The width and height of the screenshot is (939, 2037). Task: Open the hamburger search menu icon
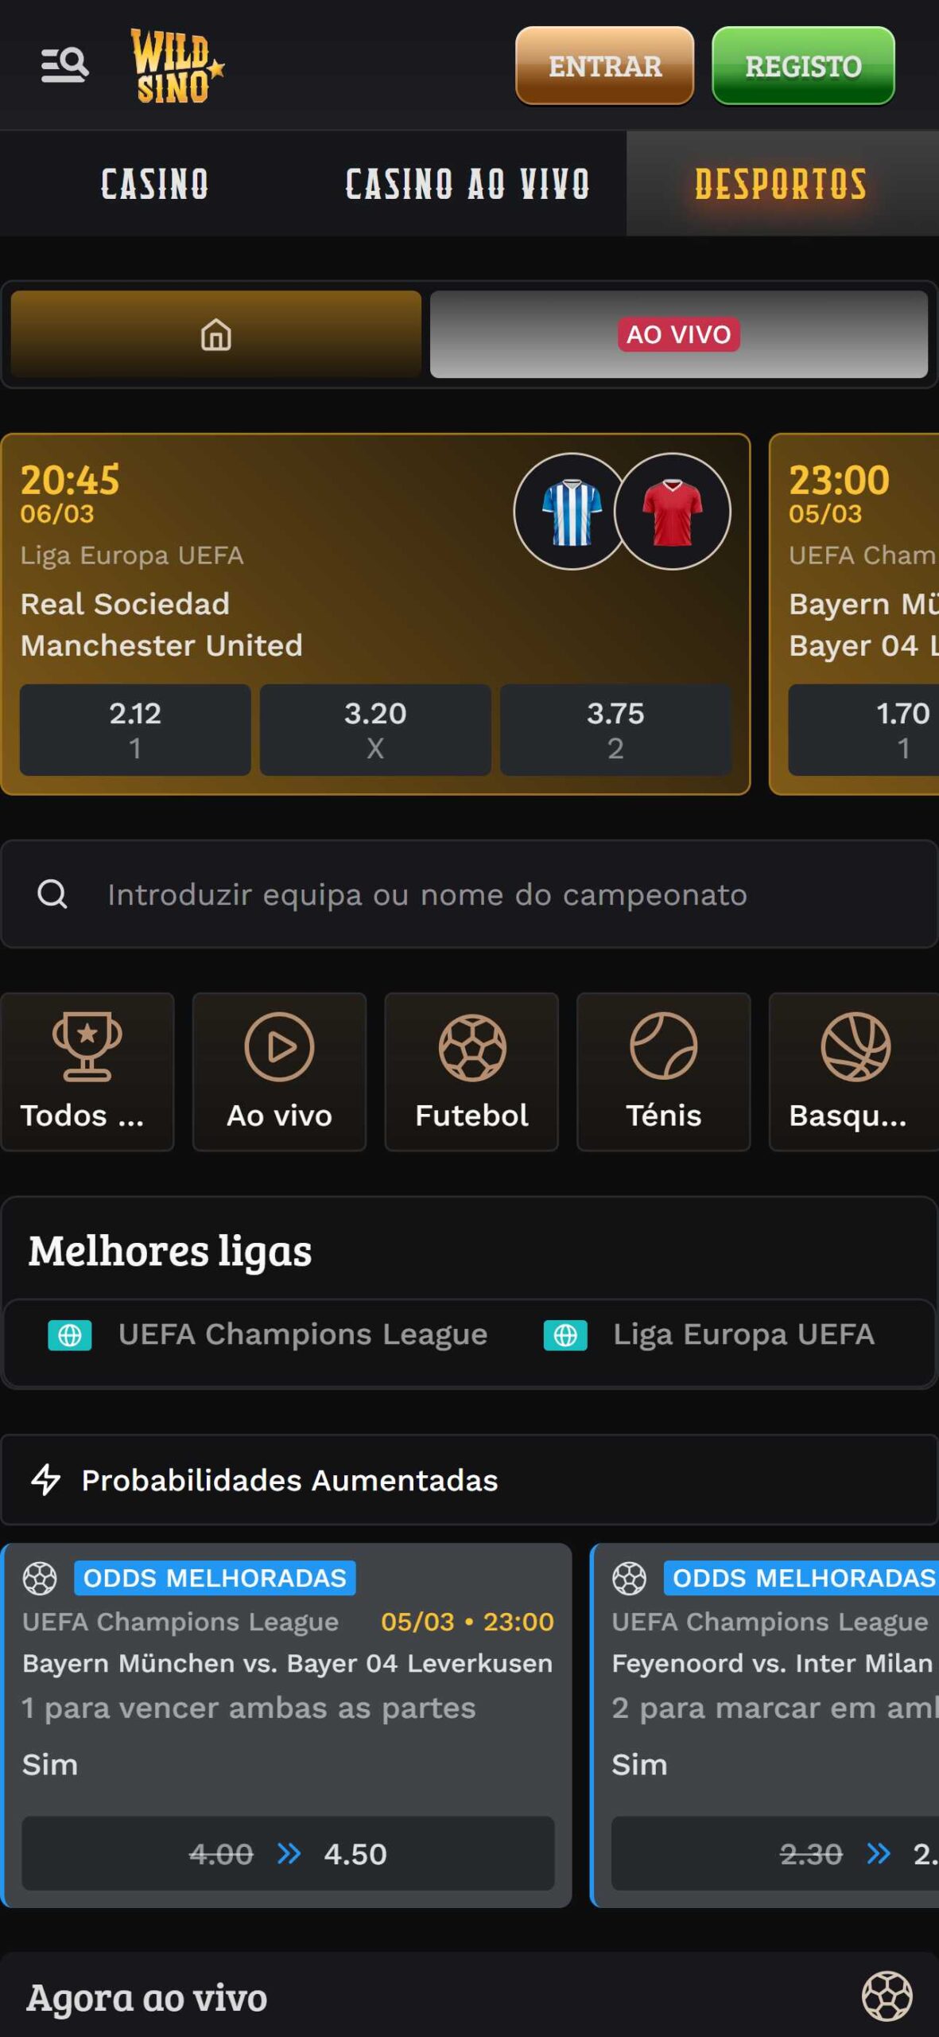coord(64,65)
